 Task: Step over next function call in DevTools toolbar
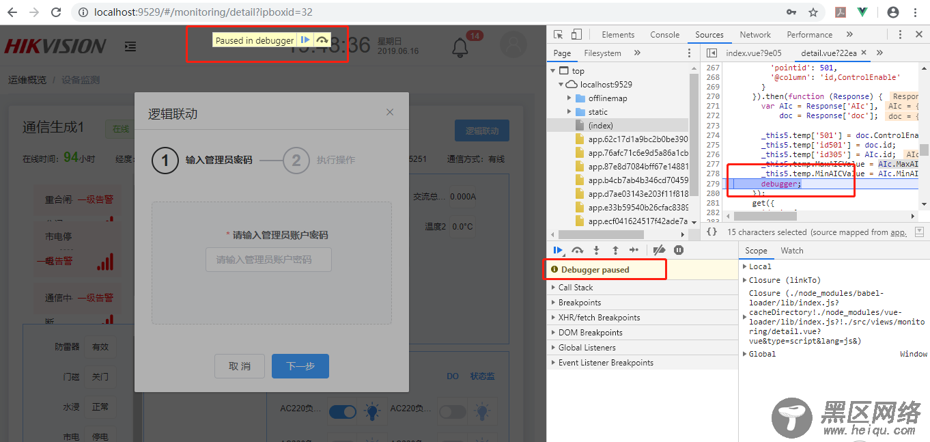coord(578,250)
